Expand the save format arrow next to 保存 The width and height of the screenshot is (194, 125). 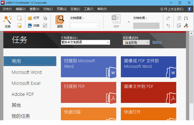(129, 22)
